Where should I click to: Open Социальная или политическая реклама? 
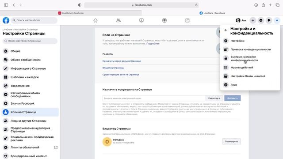point(30,139)
